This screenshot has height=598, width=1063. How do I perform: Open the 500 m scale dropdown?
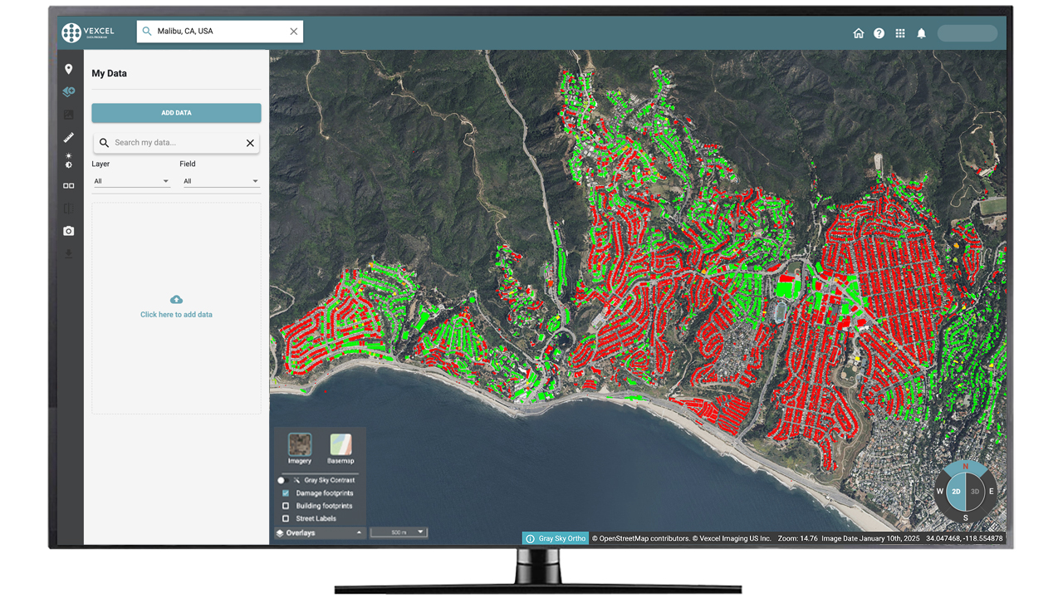[399, 532]
